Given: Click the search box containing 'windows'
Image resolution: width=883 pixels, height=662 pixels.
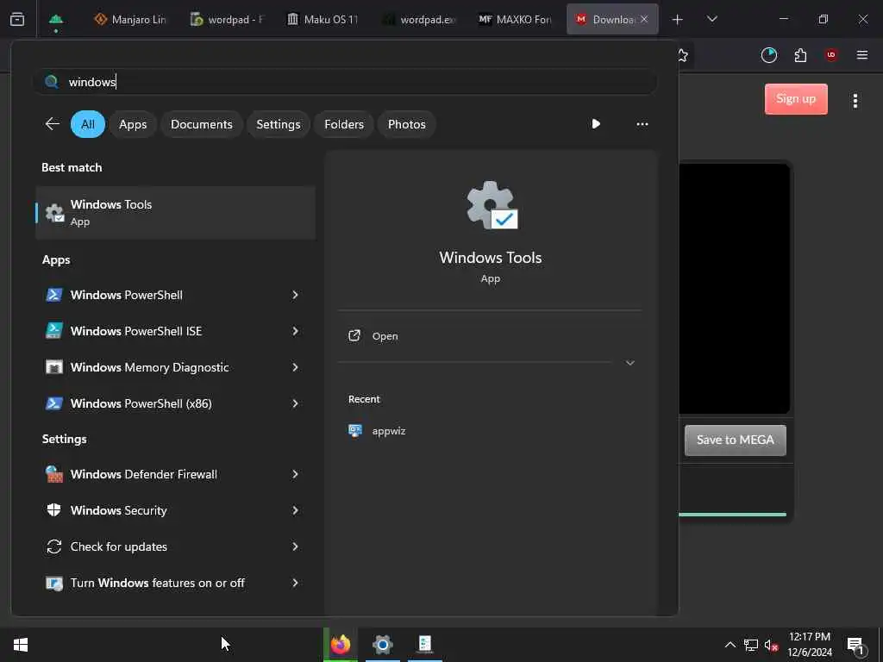Looking at the screenshot, I should [345, 82].
